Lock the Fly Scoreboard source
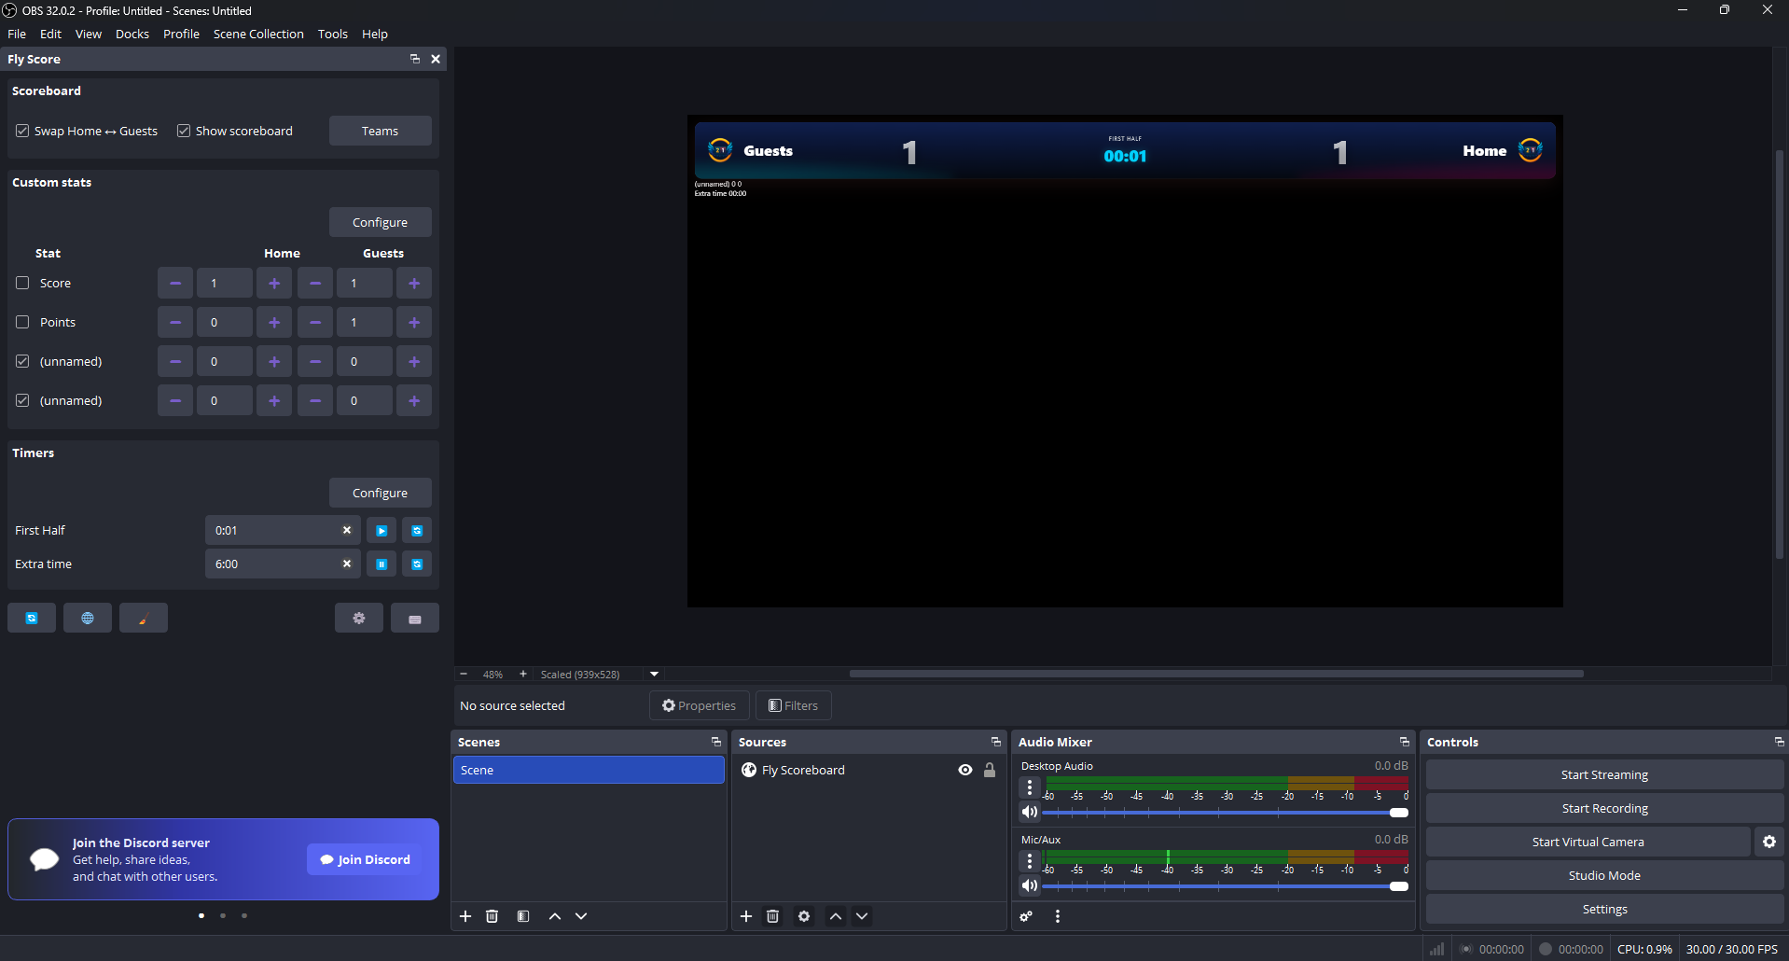Viewport: 1789px width, 961px height. (x=990, y=770)
